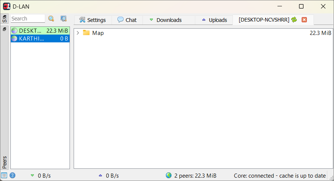Click the Chat speech bubble icon
334x181 pixels.
pyautogui.click(x=121, y=20)
